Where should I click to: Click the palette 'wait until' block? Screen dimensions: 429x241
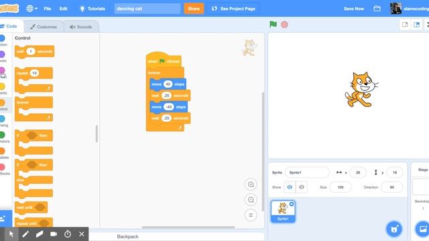click(x=31, y=208)
